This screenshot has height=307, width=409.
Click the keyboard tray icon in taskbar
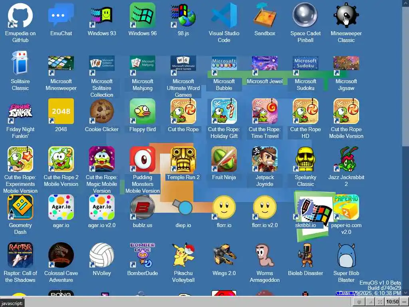359,302
